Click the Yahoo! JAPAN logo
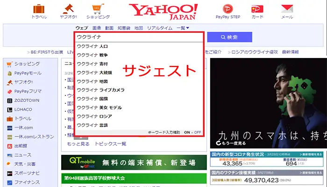Viewport: 327px width, 187px height. pyautogui.click(x=163, y=12)
